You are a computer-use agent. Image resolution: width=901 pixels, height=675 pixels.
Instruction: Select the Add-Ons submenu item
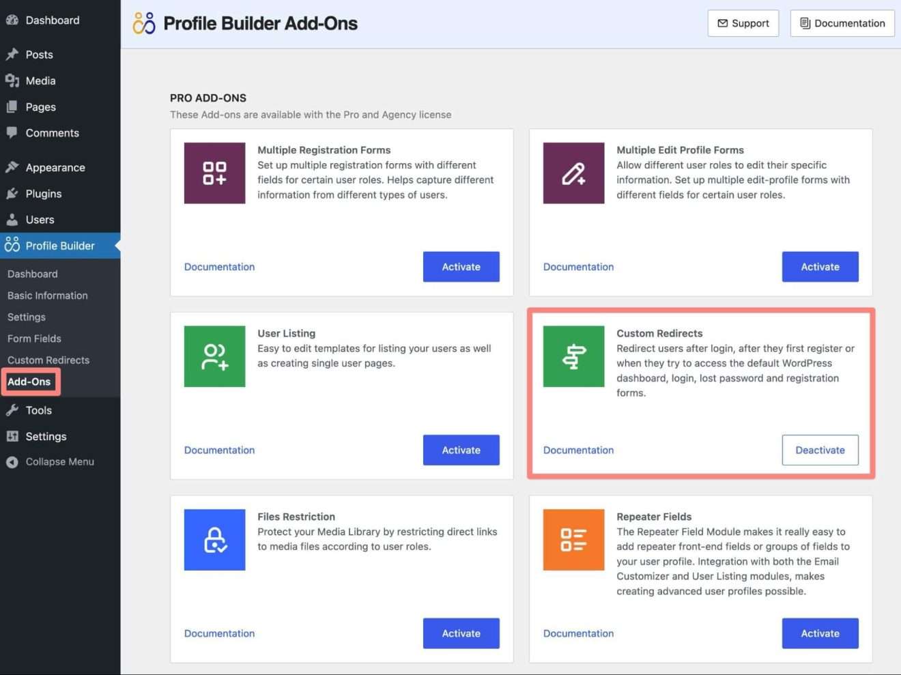(x=29, y=382)
